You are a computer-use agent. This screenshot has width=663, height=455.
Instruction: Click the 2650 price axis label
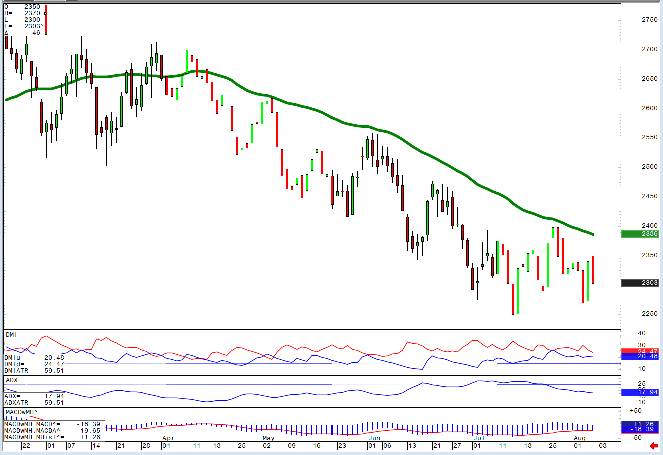point(650,79)
